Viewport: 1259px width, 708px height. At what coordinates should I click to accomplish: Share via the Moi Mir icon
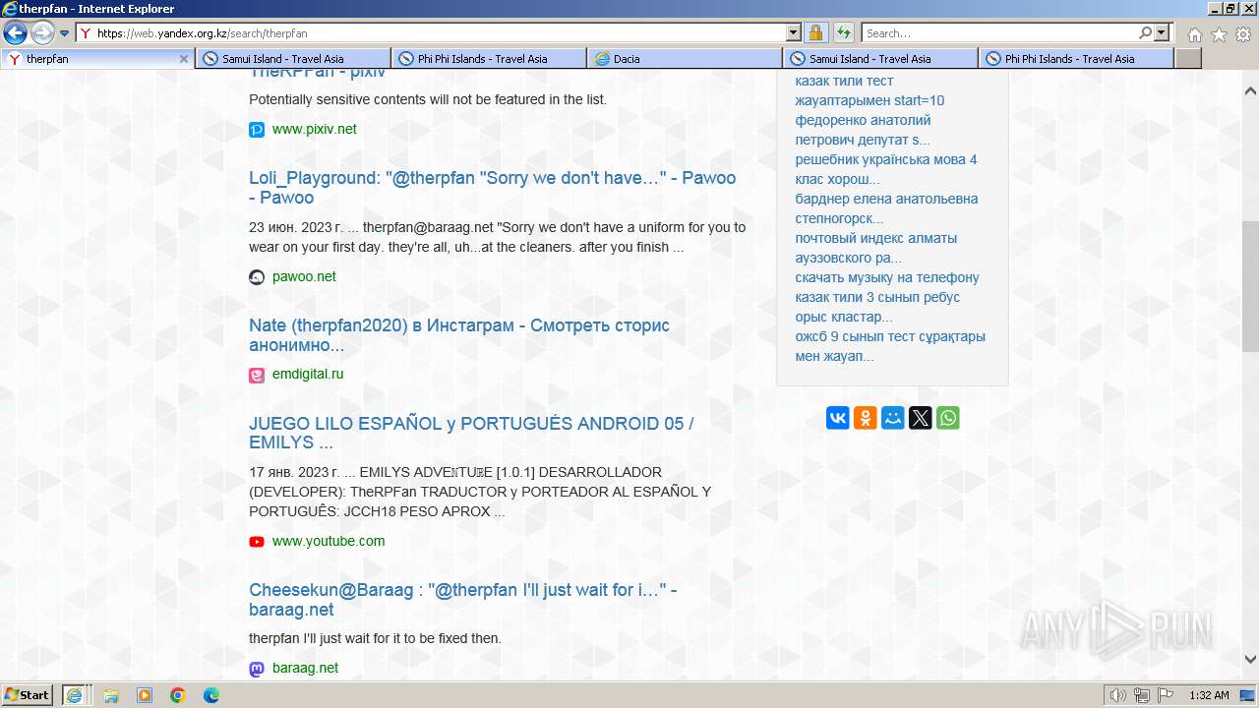(x=893, y=418)
